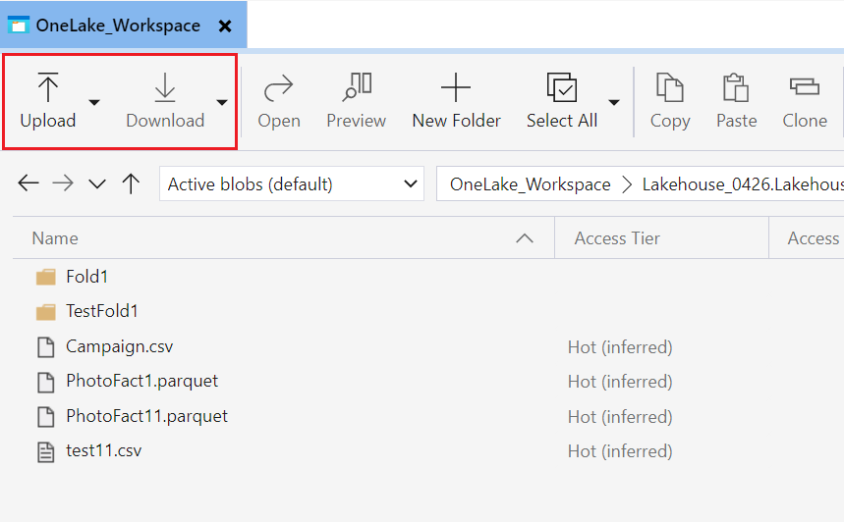Viewport: 844px width, 522px height.
Task: Click OneLake_Workspace in the breadcrumb path
Action: pyautogui.click(x=530, y=183)
